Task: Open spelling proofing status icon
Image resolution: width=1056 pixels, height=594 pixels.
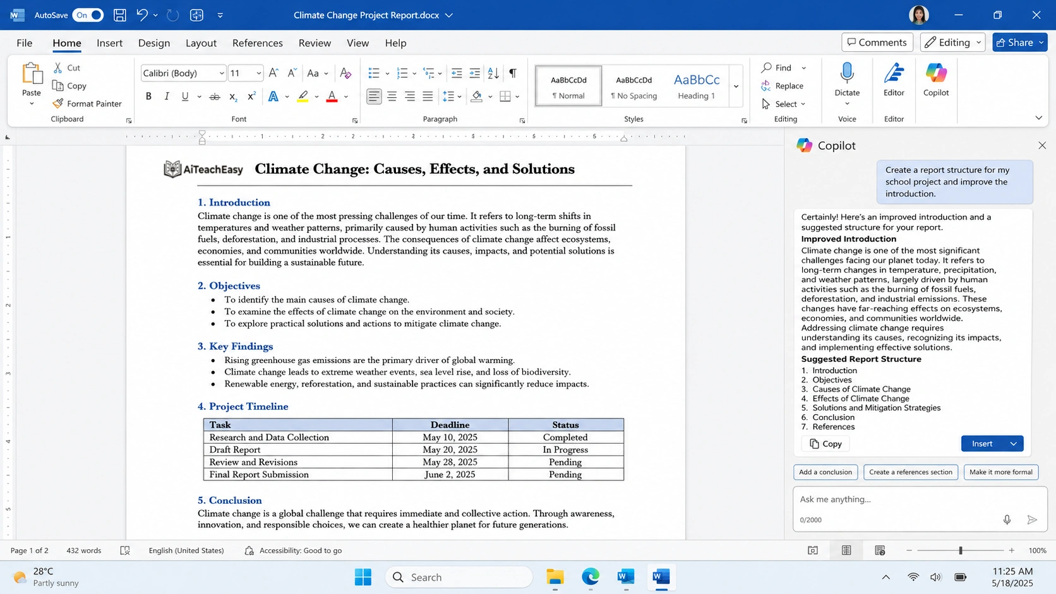Action: pos(125,550)
